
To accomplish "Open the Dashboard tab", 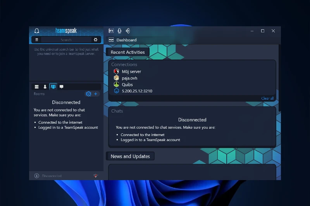I will [x=122, y=40].
